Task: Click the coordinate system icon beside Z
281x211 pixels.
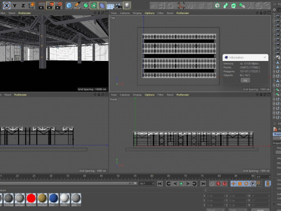Action: click(32, 5)
